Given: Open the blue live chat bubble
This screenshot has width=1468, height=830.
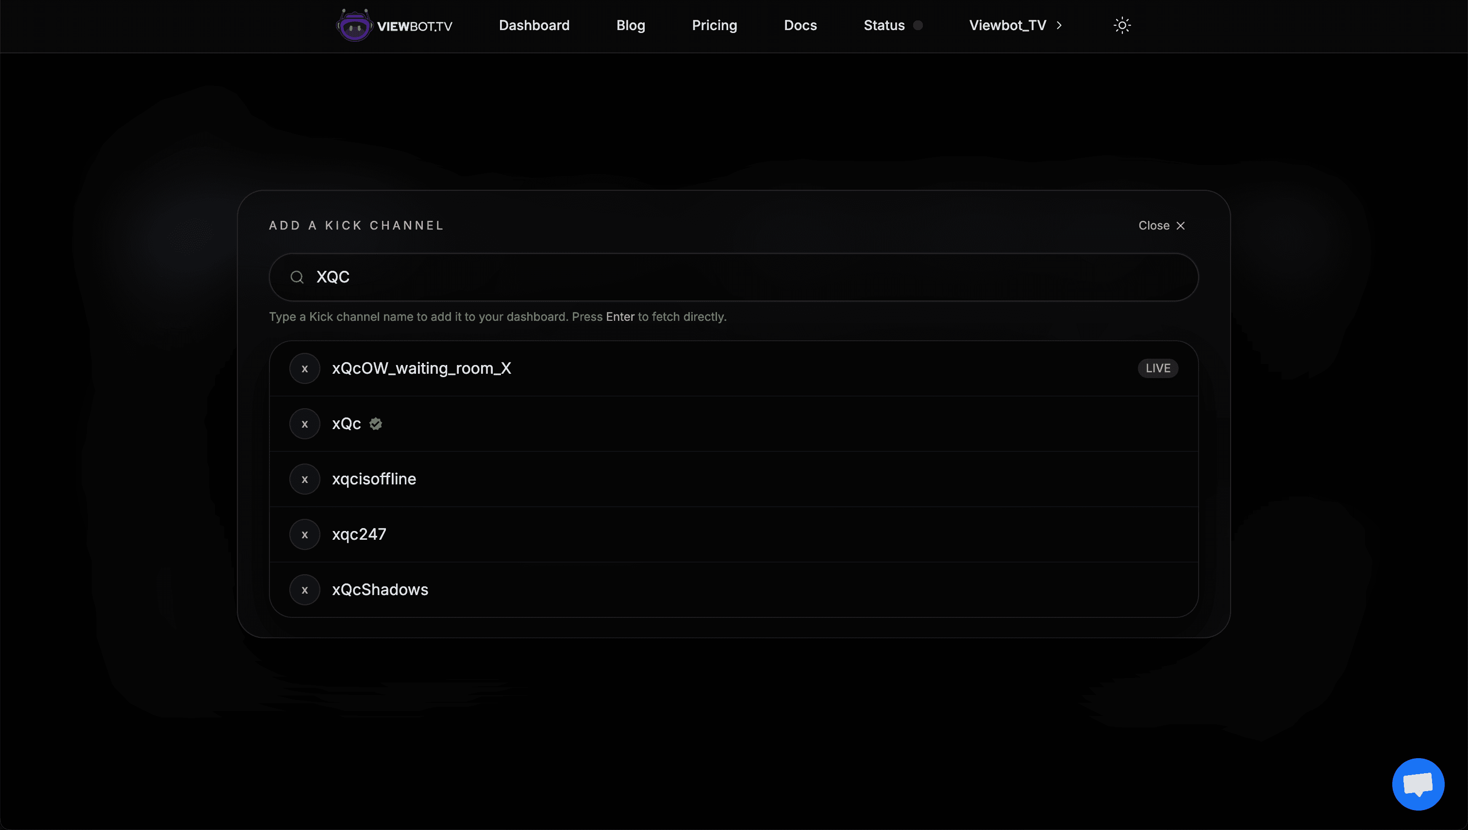Looking at the screenshot, I should [1417, 784].
